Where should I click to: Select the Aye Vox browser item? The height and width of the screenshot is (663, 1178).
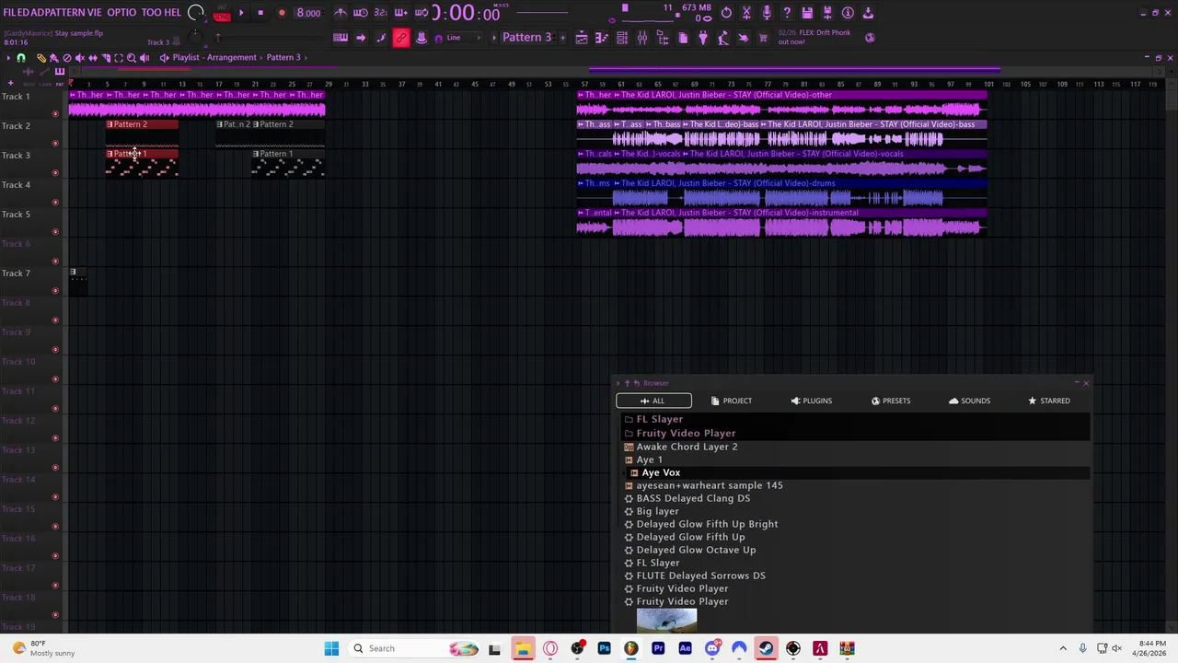661,472
